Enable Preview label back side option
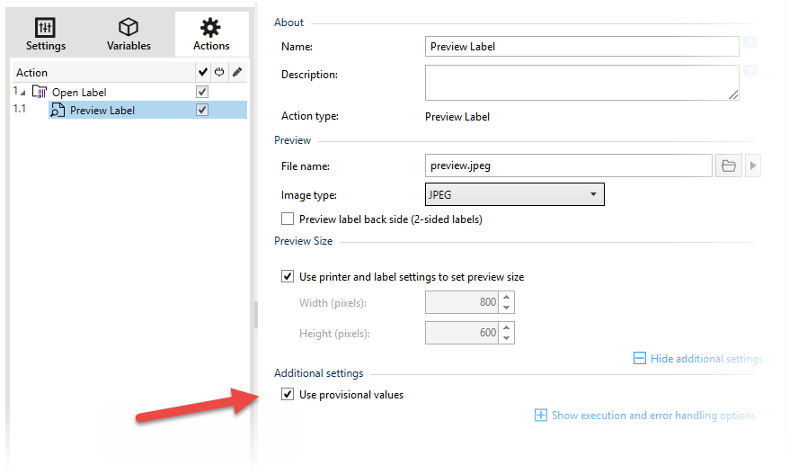The height and width of the screenshot is (474, 789). [288, 219]
